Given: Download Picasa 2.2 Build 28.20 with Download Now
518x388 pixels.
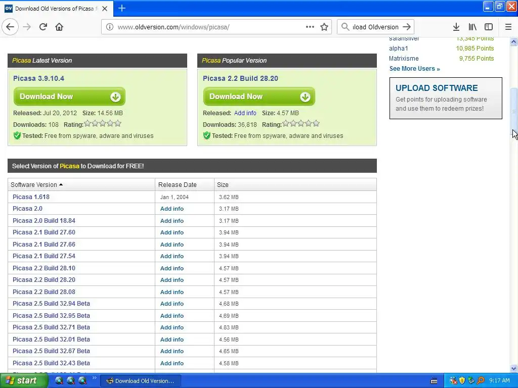Looking at the screenshot, I should [x=259, y=96].
